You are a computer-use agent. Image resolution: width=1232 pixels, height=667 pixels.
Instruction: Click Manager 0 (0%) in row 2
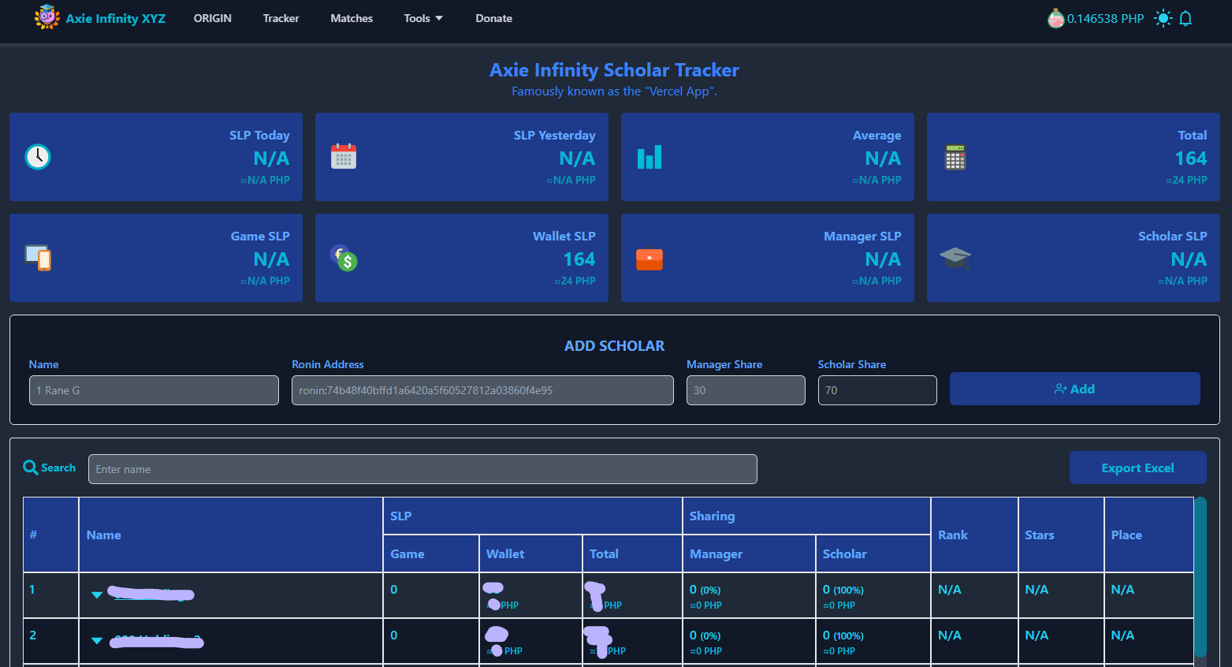705,635
